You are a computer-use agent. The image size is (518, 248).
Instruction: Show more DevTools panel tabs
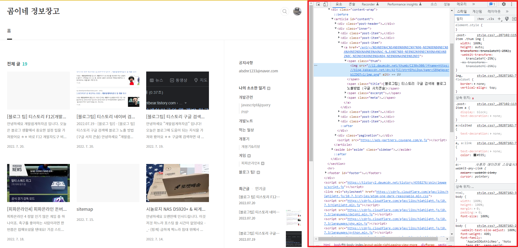pyautogui.click(x=474, y=4)
